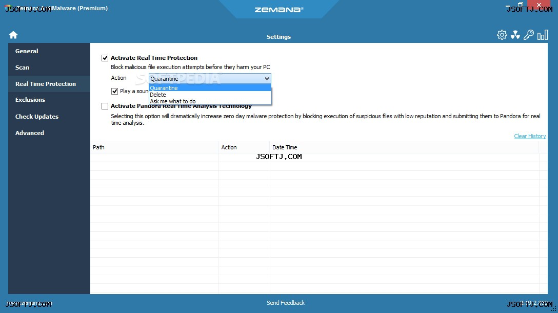The width and height of the screenshot is (558, 313).
Task: Toggle Play a sound checkbox
Action: (114, 91)
